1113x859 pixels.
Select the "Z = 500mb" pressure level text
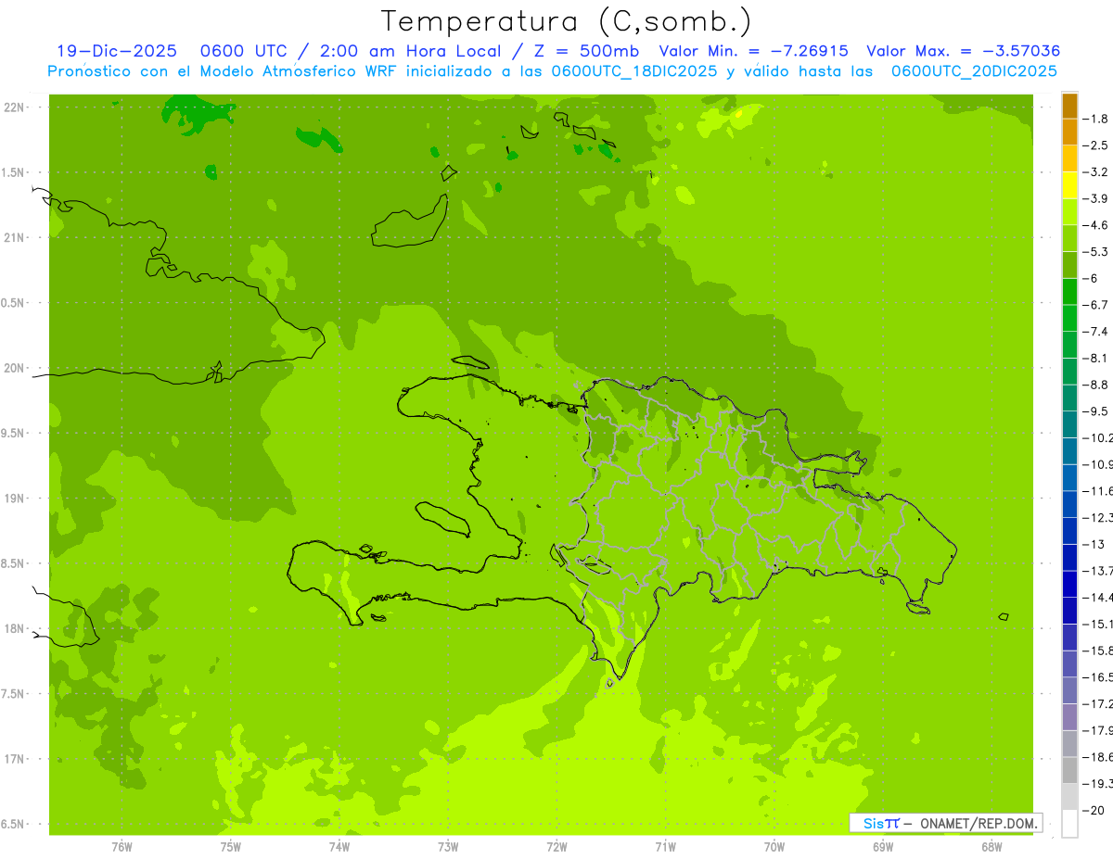coord(586,51)
